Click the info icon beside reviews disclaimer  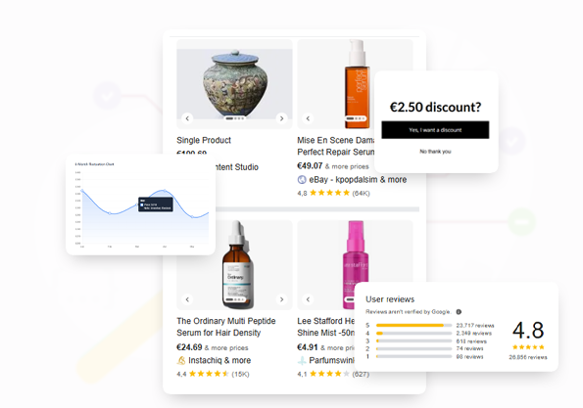459,312
